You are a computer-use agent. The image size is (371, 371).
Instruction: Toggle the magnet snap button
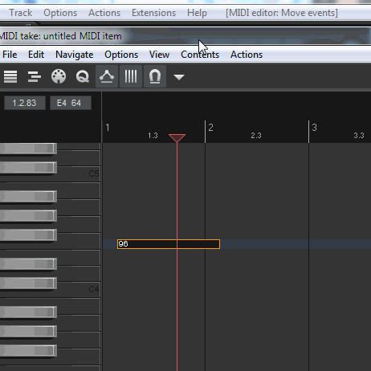pos(155,76)
